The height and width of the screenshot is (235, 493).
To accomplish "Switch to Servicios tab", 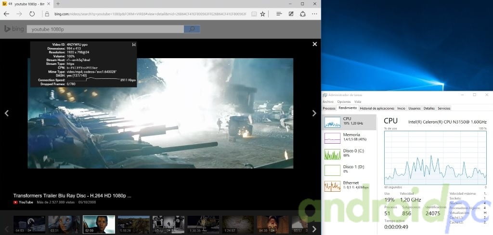I will point(444,108).
